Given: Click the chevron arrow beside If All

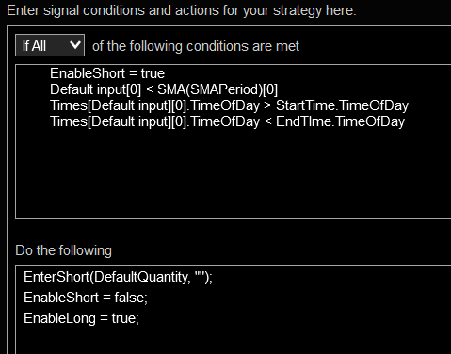Looking at the screenshot, I should pyautogui.click(x=75, y=45).
